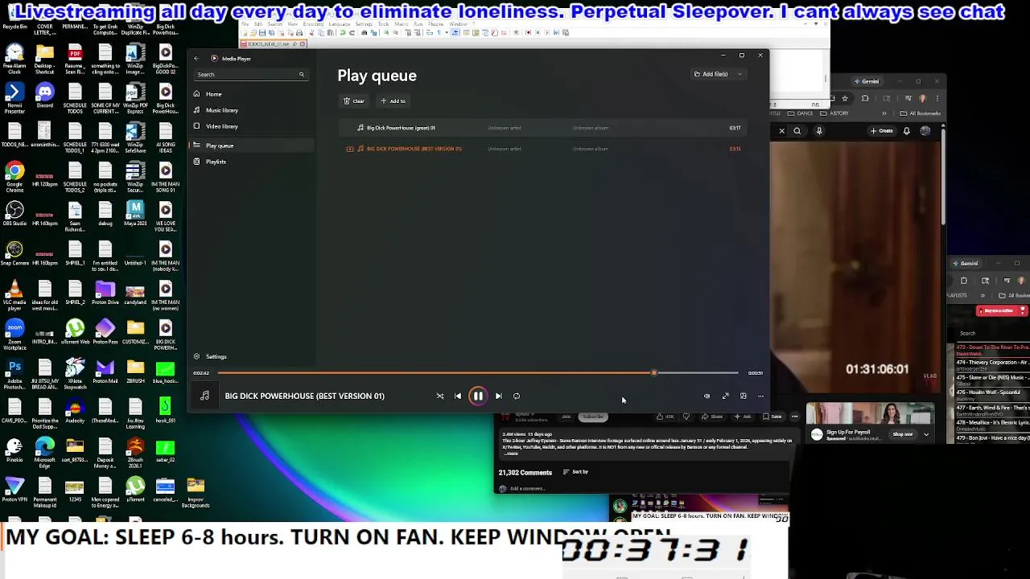Click the YouTube voice search microphone
Image resolution: width=1030 pixels, height=579 pixels.
819,131
